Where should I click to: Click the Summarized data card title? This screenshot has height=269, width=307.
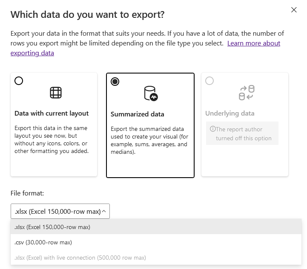coord(137,114)
